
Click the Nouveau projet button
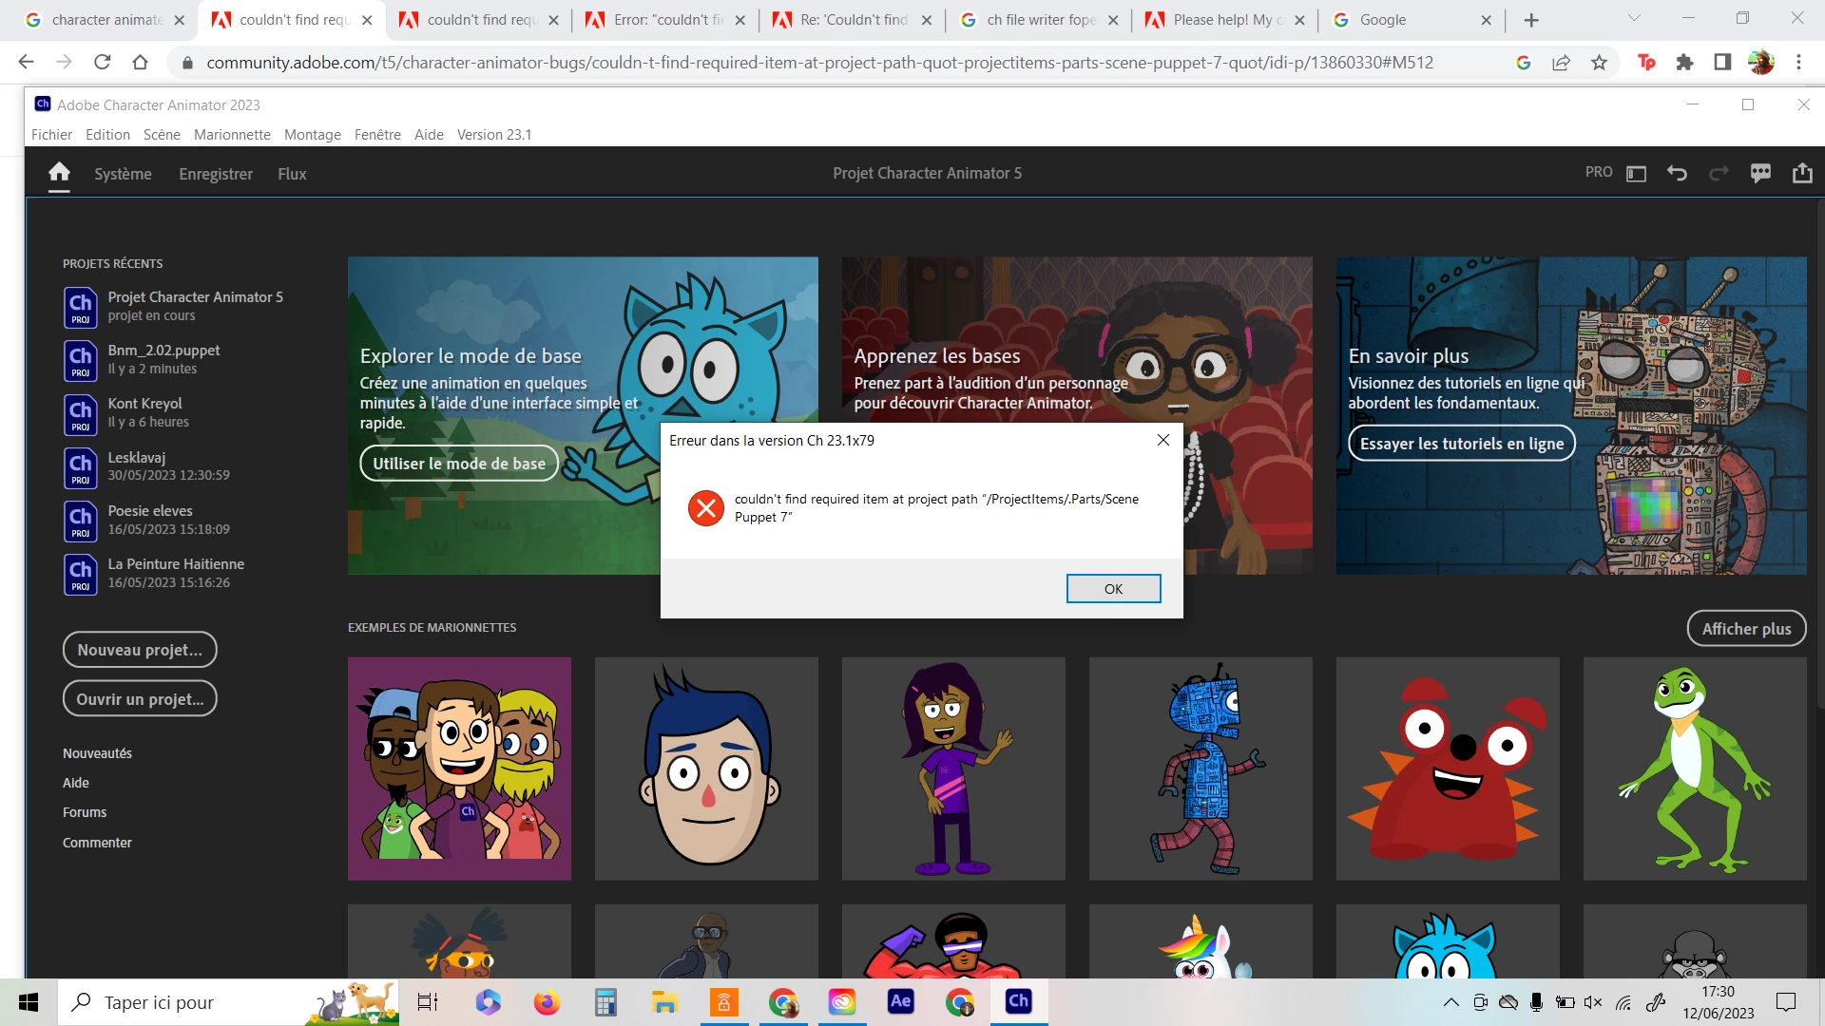[x=140, y=650]
